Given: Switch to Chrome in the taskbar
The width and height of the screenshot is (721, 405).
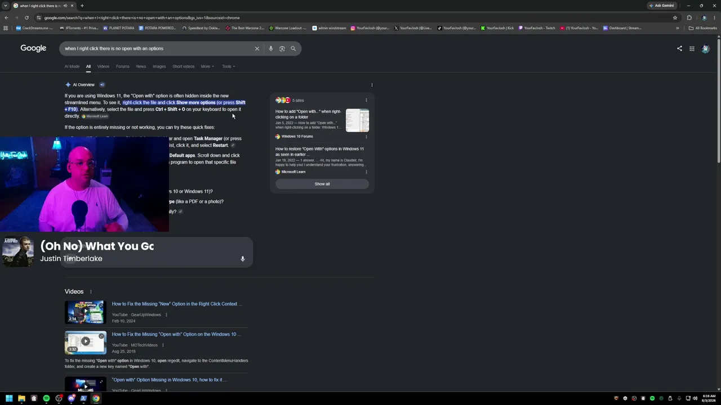Looking at the screenshot, I should 96,398.
